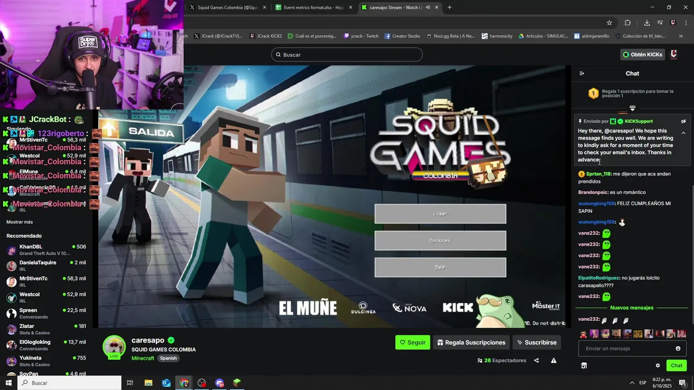Expand followed list with Mostrar más
The image size is (694, 390).
click(x=20, y=222)
